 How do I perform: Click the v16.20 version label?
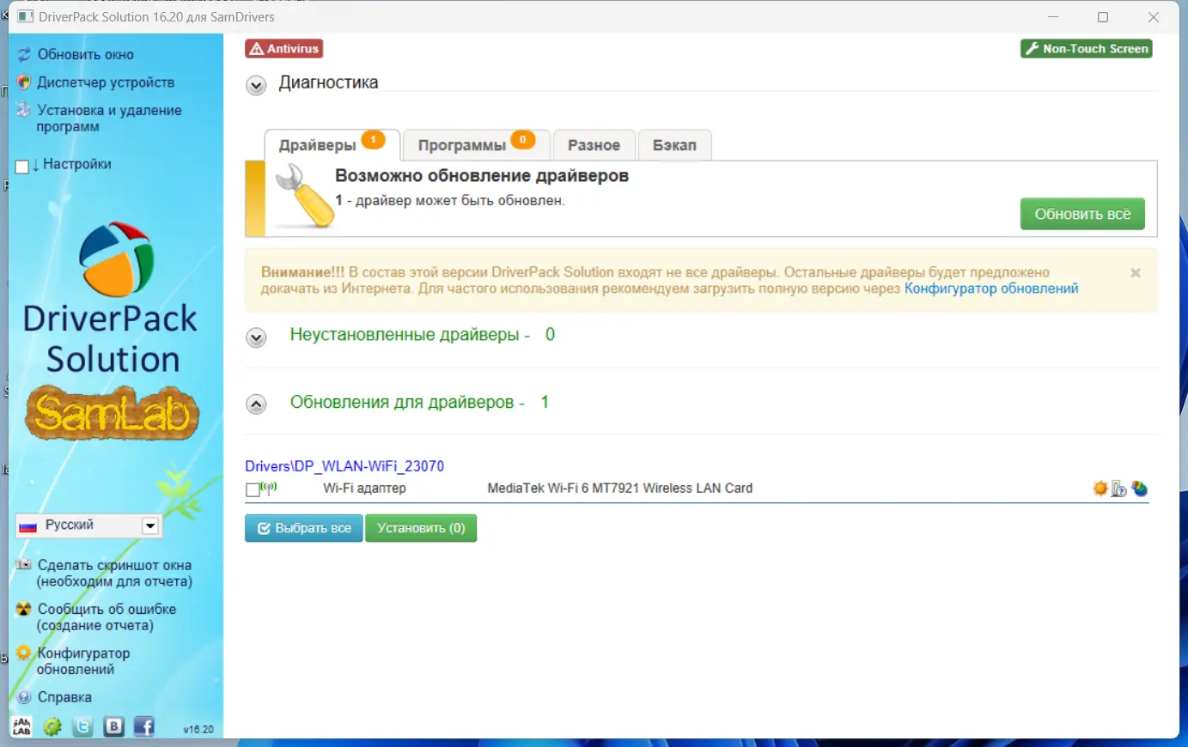[x=198, y=729]
